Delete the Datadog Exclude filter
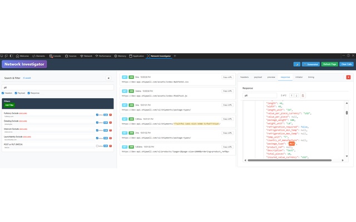 coord(111,123)
